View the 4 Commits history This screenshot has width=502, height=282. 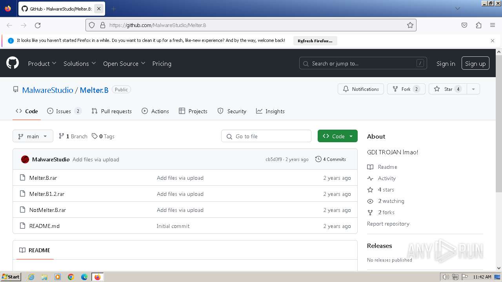[x=331, y=159]
